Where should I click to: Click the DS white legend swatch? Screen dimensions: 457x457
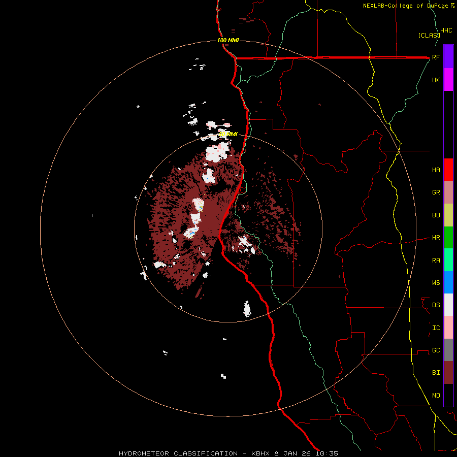click(448, 305)
